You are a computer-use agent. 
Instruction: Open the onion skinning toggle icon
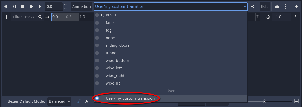tap(277, 6)
